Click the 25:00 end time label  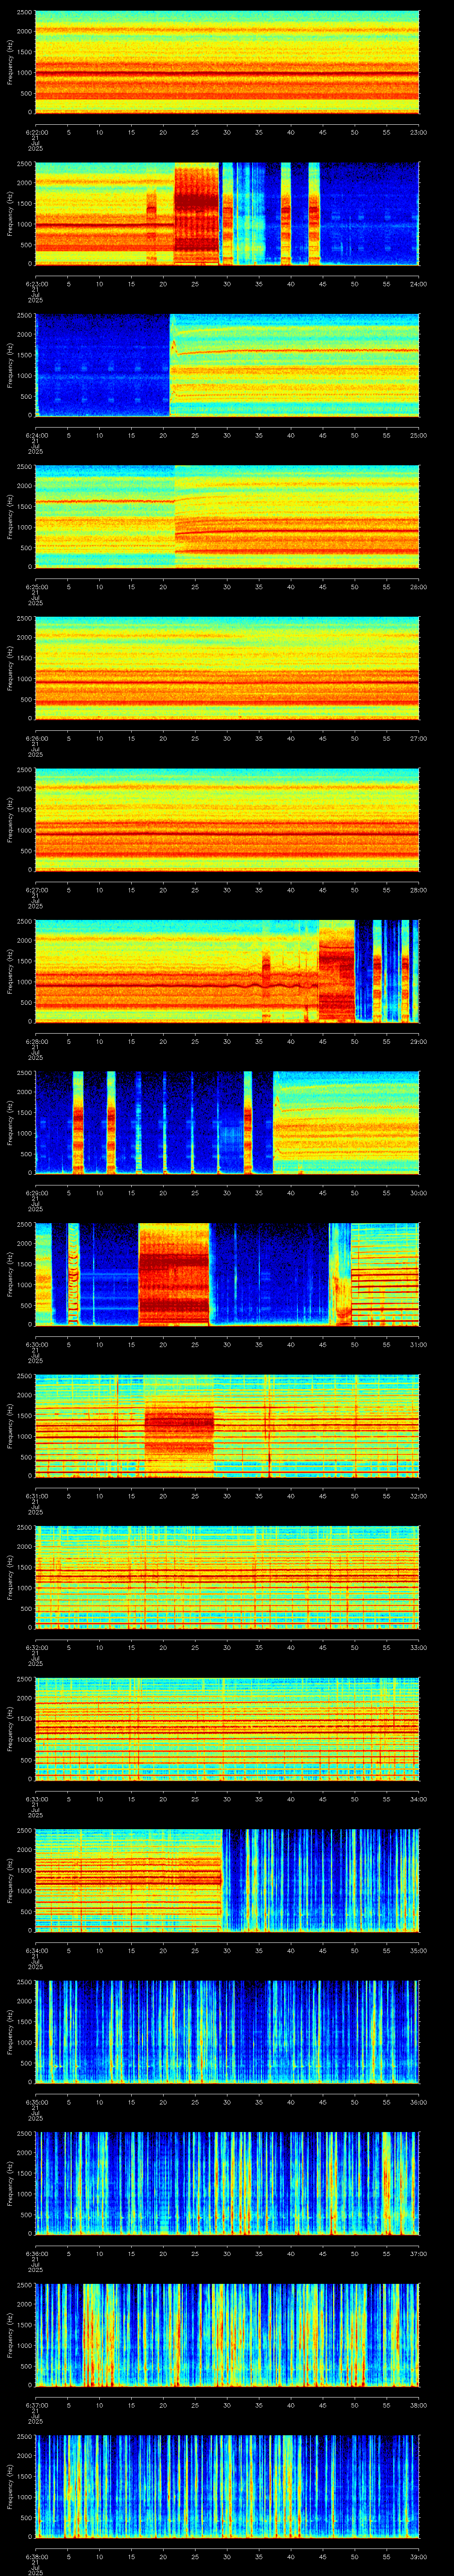[x=418, y=435]
